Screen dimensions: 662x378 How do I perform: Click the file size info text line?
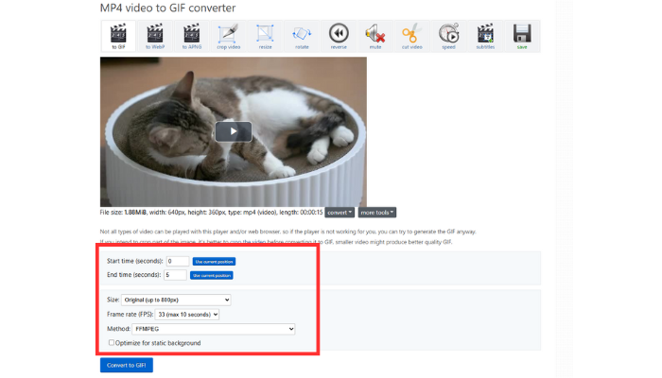tap(211, 213)
